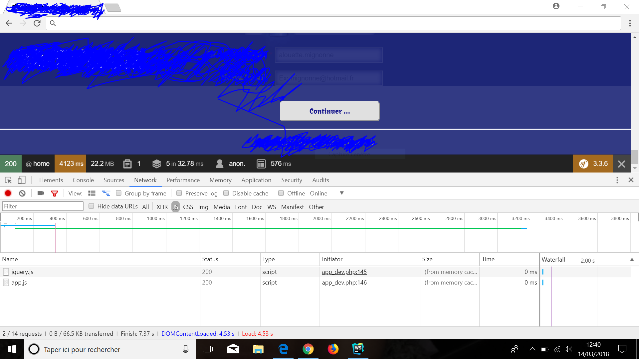This screenshot has width=639, height=359.
Task: Open 22.2 MB memory usage panel
Action: pos(102,164)
